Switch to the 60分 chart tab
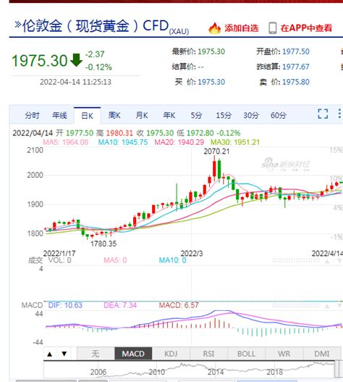This screenshot has height=382, width=343. 279,115
